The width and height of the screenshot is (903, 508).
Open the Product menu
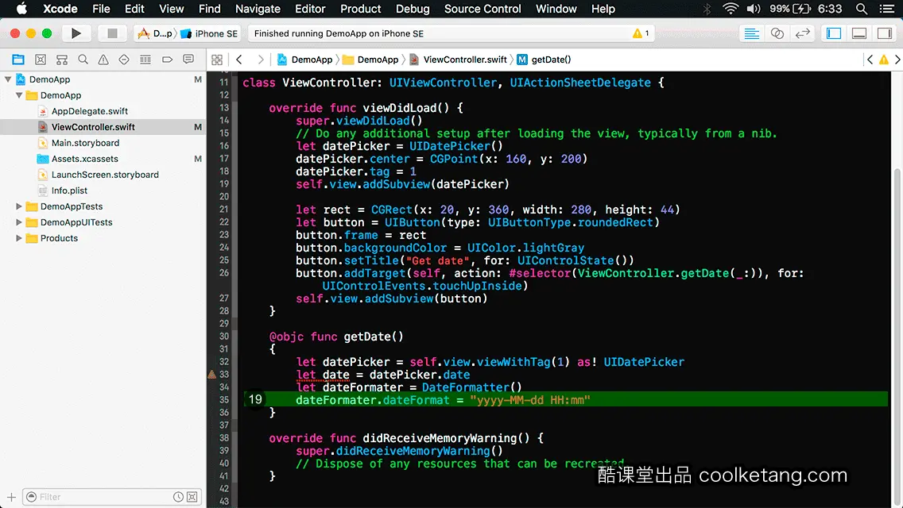tap(361, 9)
